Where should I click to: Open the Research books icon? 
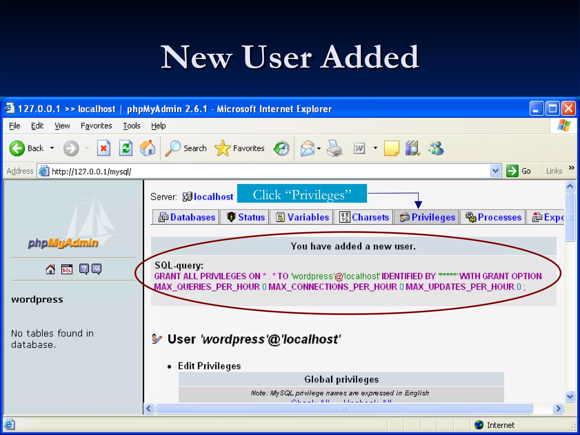[413, 148]
